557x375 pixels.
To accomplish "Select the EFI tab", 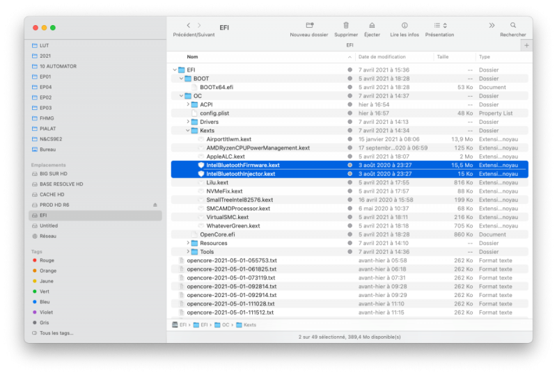I will point(344,45).
